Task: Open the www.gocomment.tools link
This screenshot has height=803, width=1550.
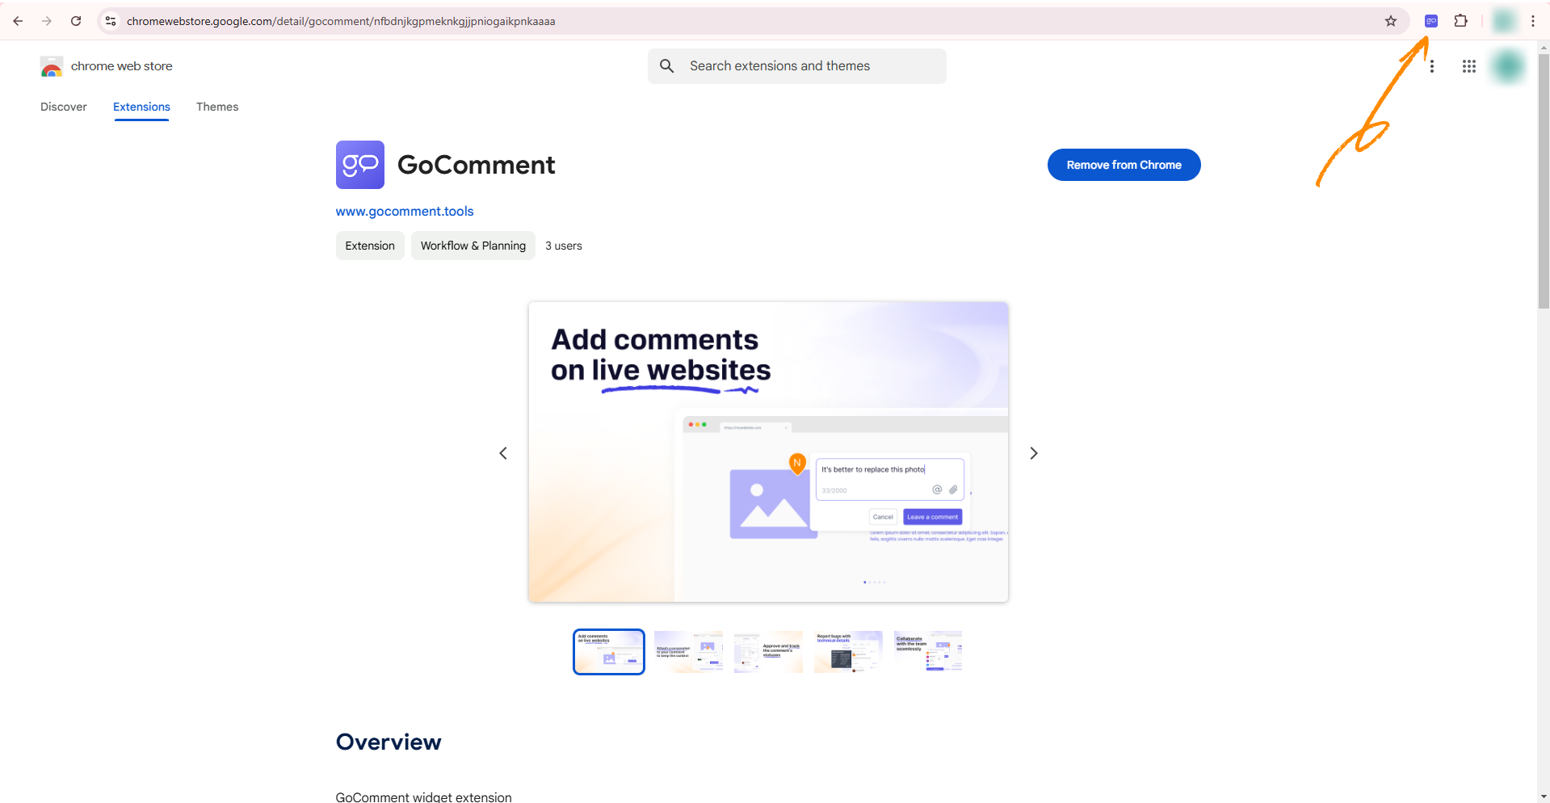Action: (x=405, y=211)
